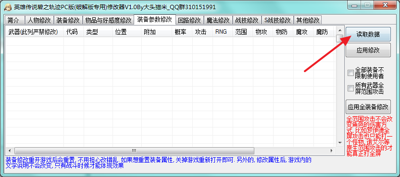400x177 pixels.
Task: Click the 代码 column header
Action: 74,32
